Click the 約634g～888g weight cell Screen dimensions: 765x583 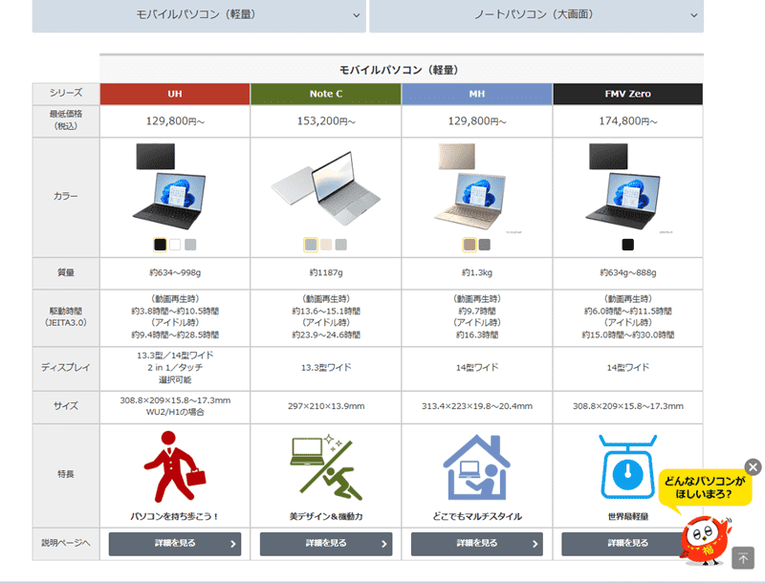pyautogui.click(x=628, y=272)
